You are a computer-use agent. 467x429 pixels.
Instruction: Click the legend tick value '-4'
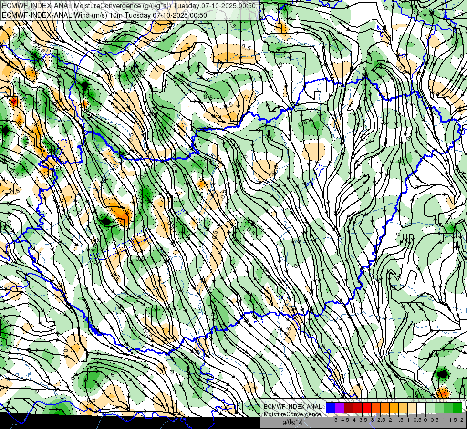pyautogui.click(x=353, y=420)
